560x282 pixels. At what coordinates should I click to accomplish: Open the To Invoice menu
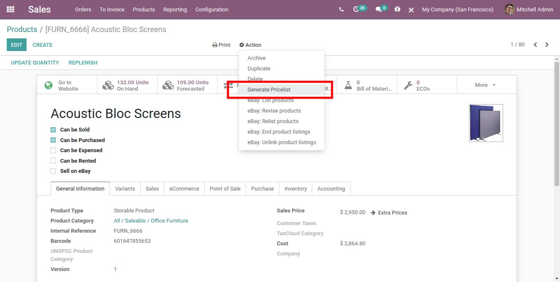[x=112, y=9]
